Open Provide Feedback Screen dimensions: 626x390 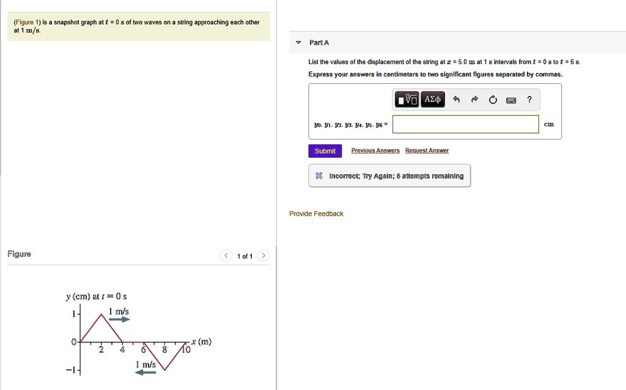316,213
